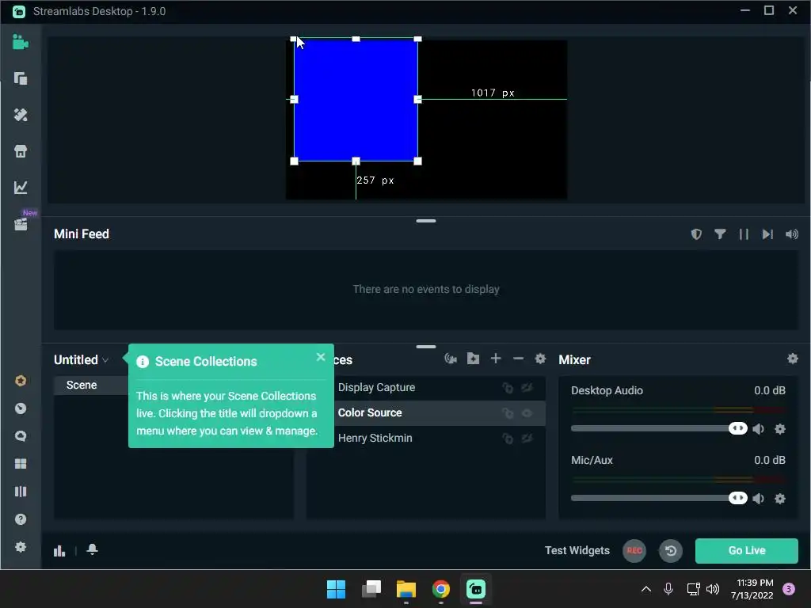Open Settings gear at sidebar bottom
The image size is (811, 608).
20,547
